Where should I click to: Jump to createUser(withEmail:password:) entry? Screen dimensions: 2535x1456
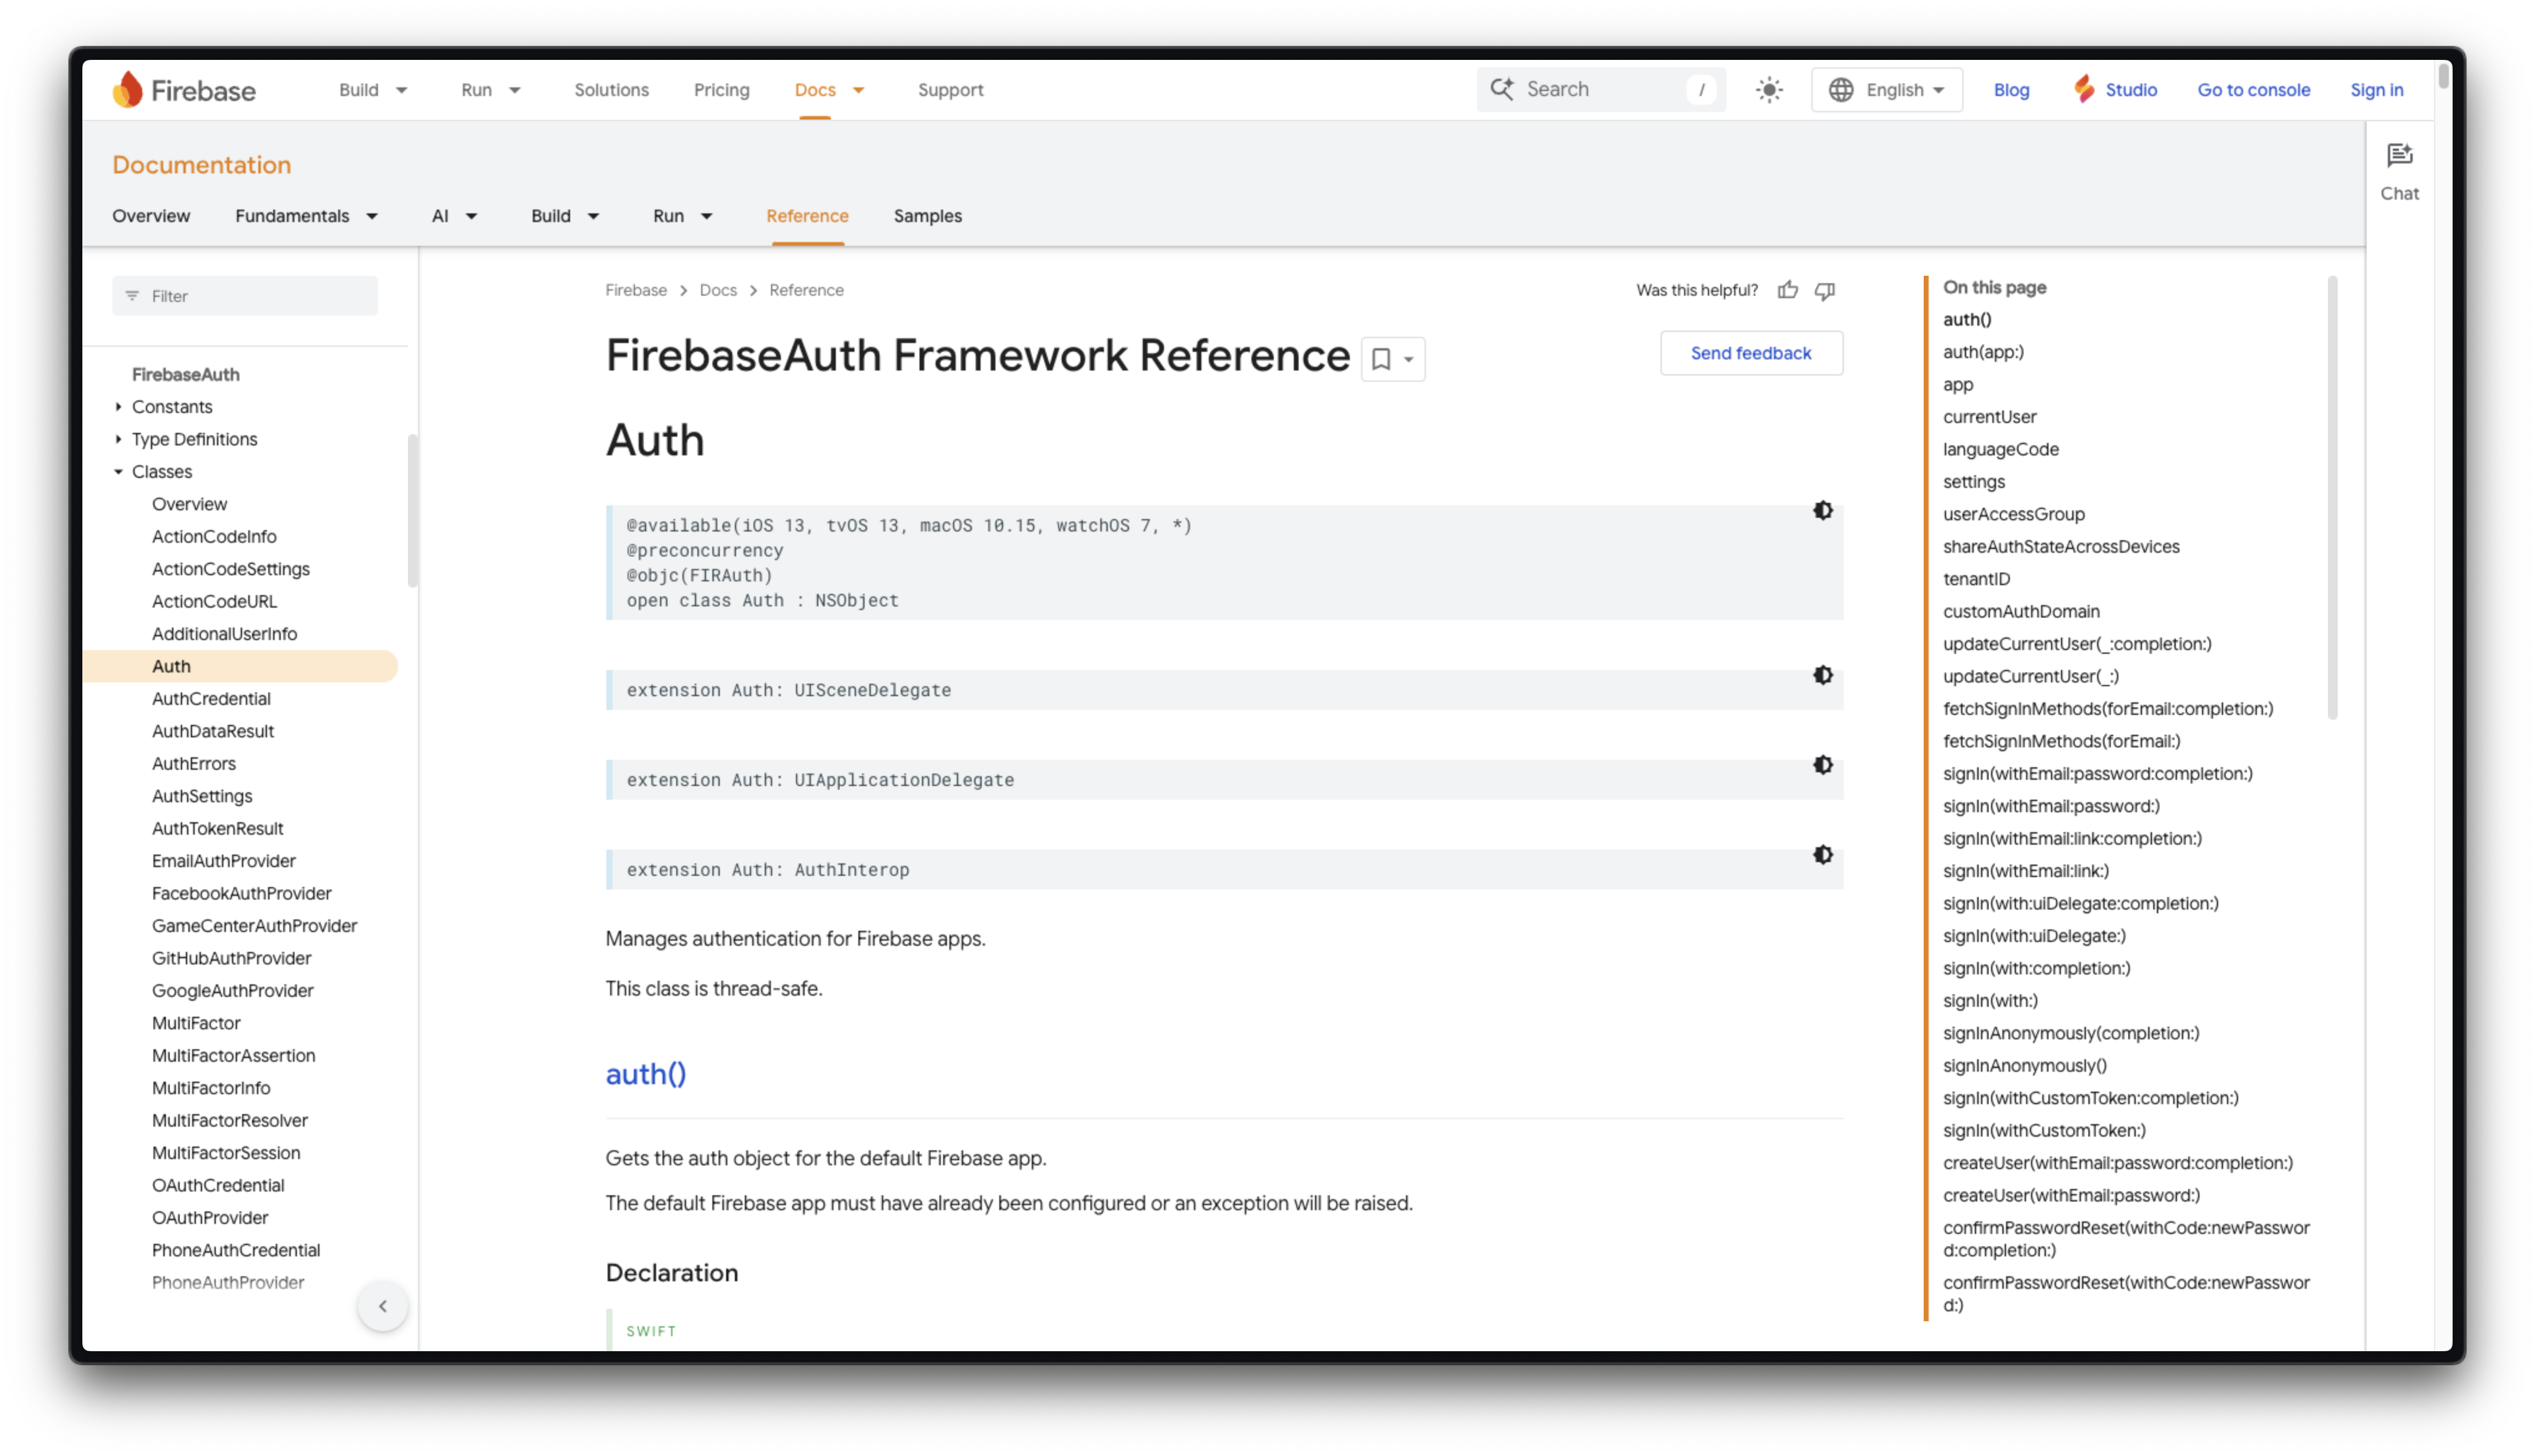click(x=2071, y=1196)
